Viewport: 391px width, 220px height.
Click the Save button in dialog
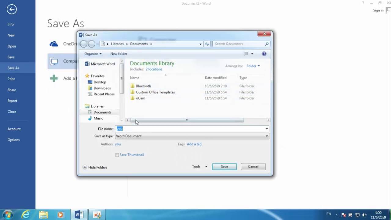[225, 167]
